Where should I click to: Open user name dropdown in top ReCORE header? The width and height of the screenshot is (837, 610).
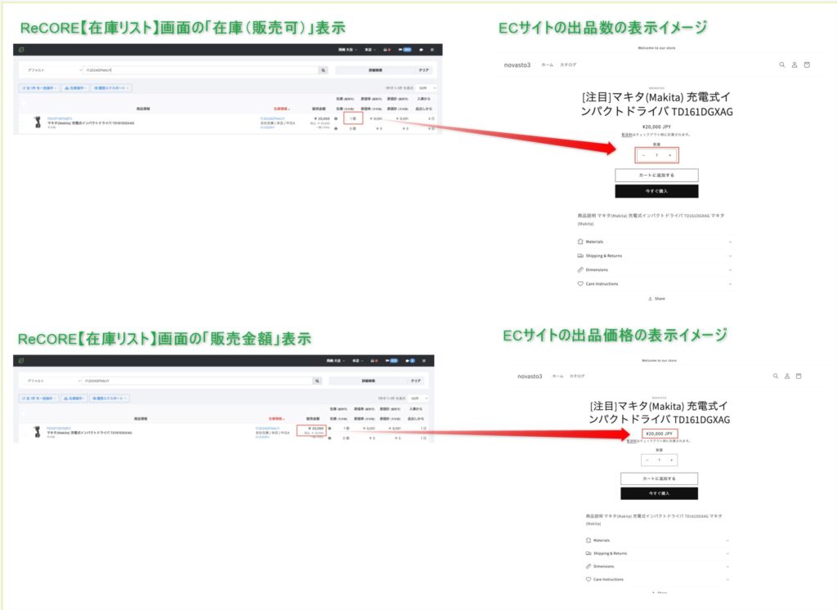point(347,49)
